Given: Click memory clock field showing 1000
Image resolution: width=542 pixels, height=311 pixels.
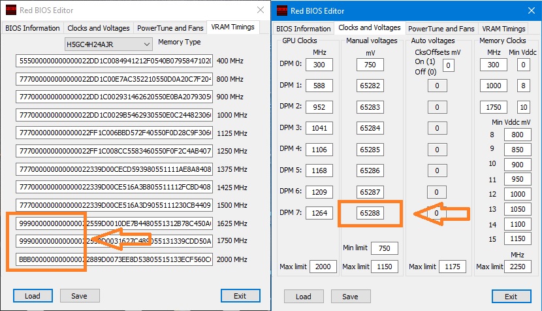Looking at the screenshot, I should [x=494, y=86].
